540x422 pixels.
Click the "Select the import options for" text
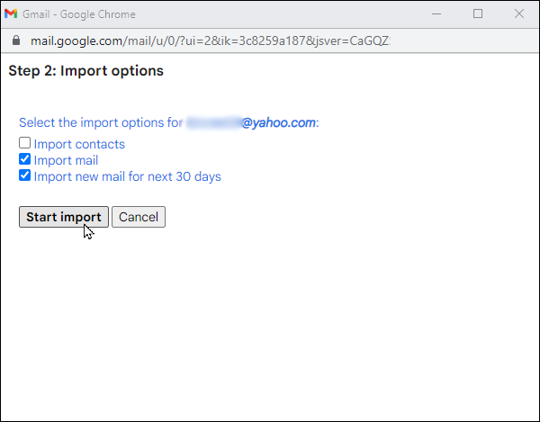tap(101, 122)
